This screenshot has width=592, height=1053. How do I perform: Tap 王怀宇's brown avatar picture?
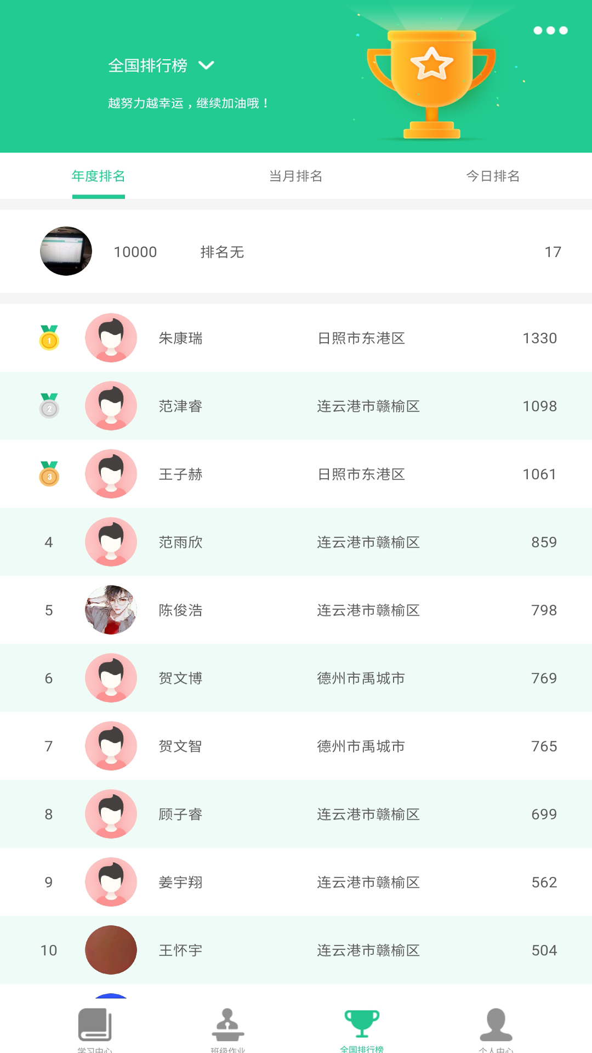click(111, 950)
